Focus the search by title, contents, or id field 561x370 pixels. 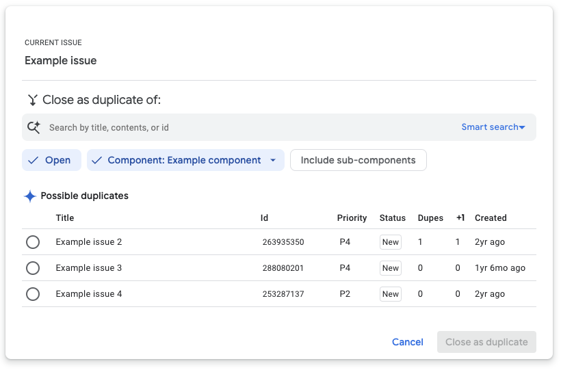click(x=246, y=127)
